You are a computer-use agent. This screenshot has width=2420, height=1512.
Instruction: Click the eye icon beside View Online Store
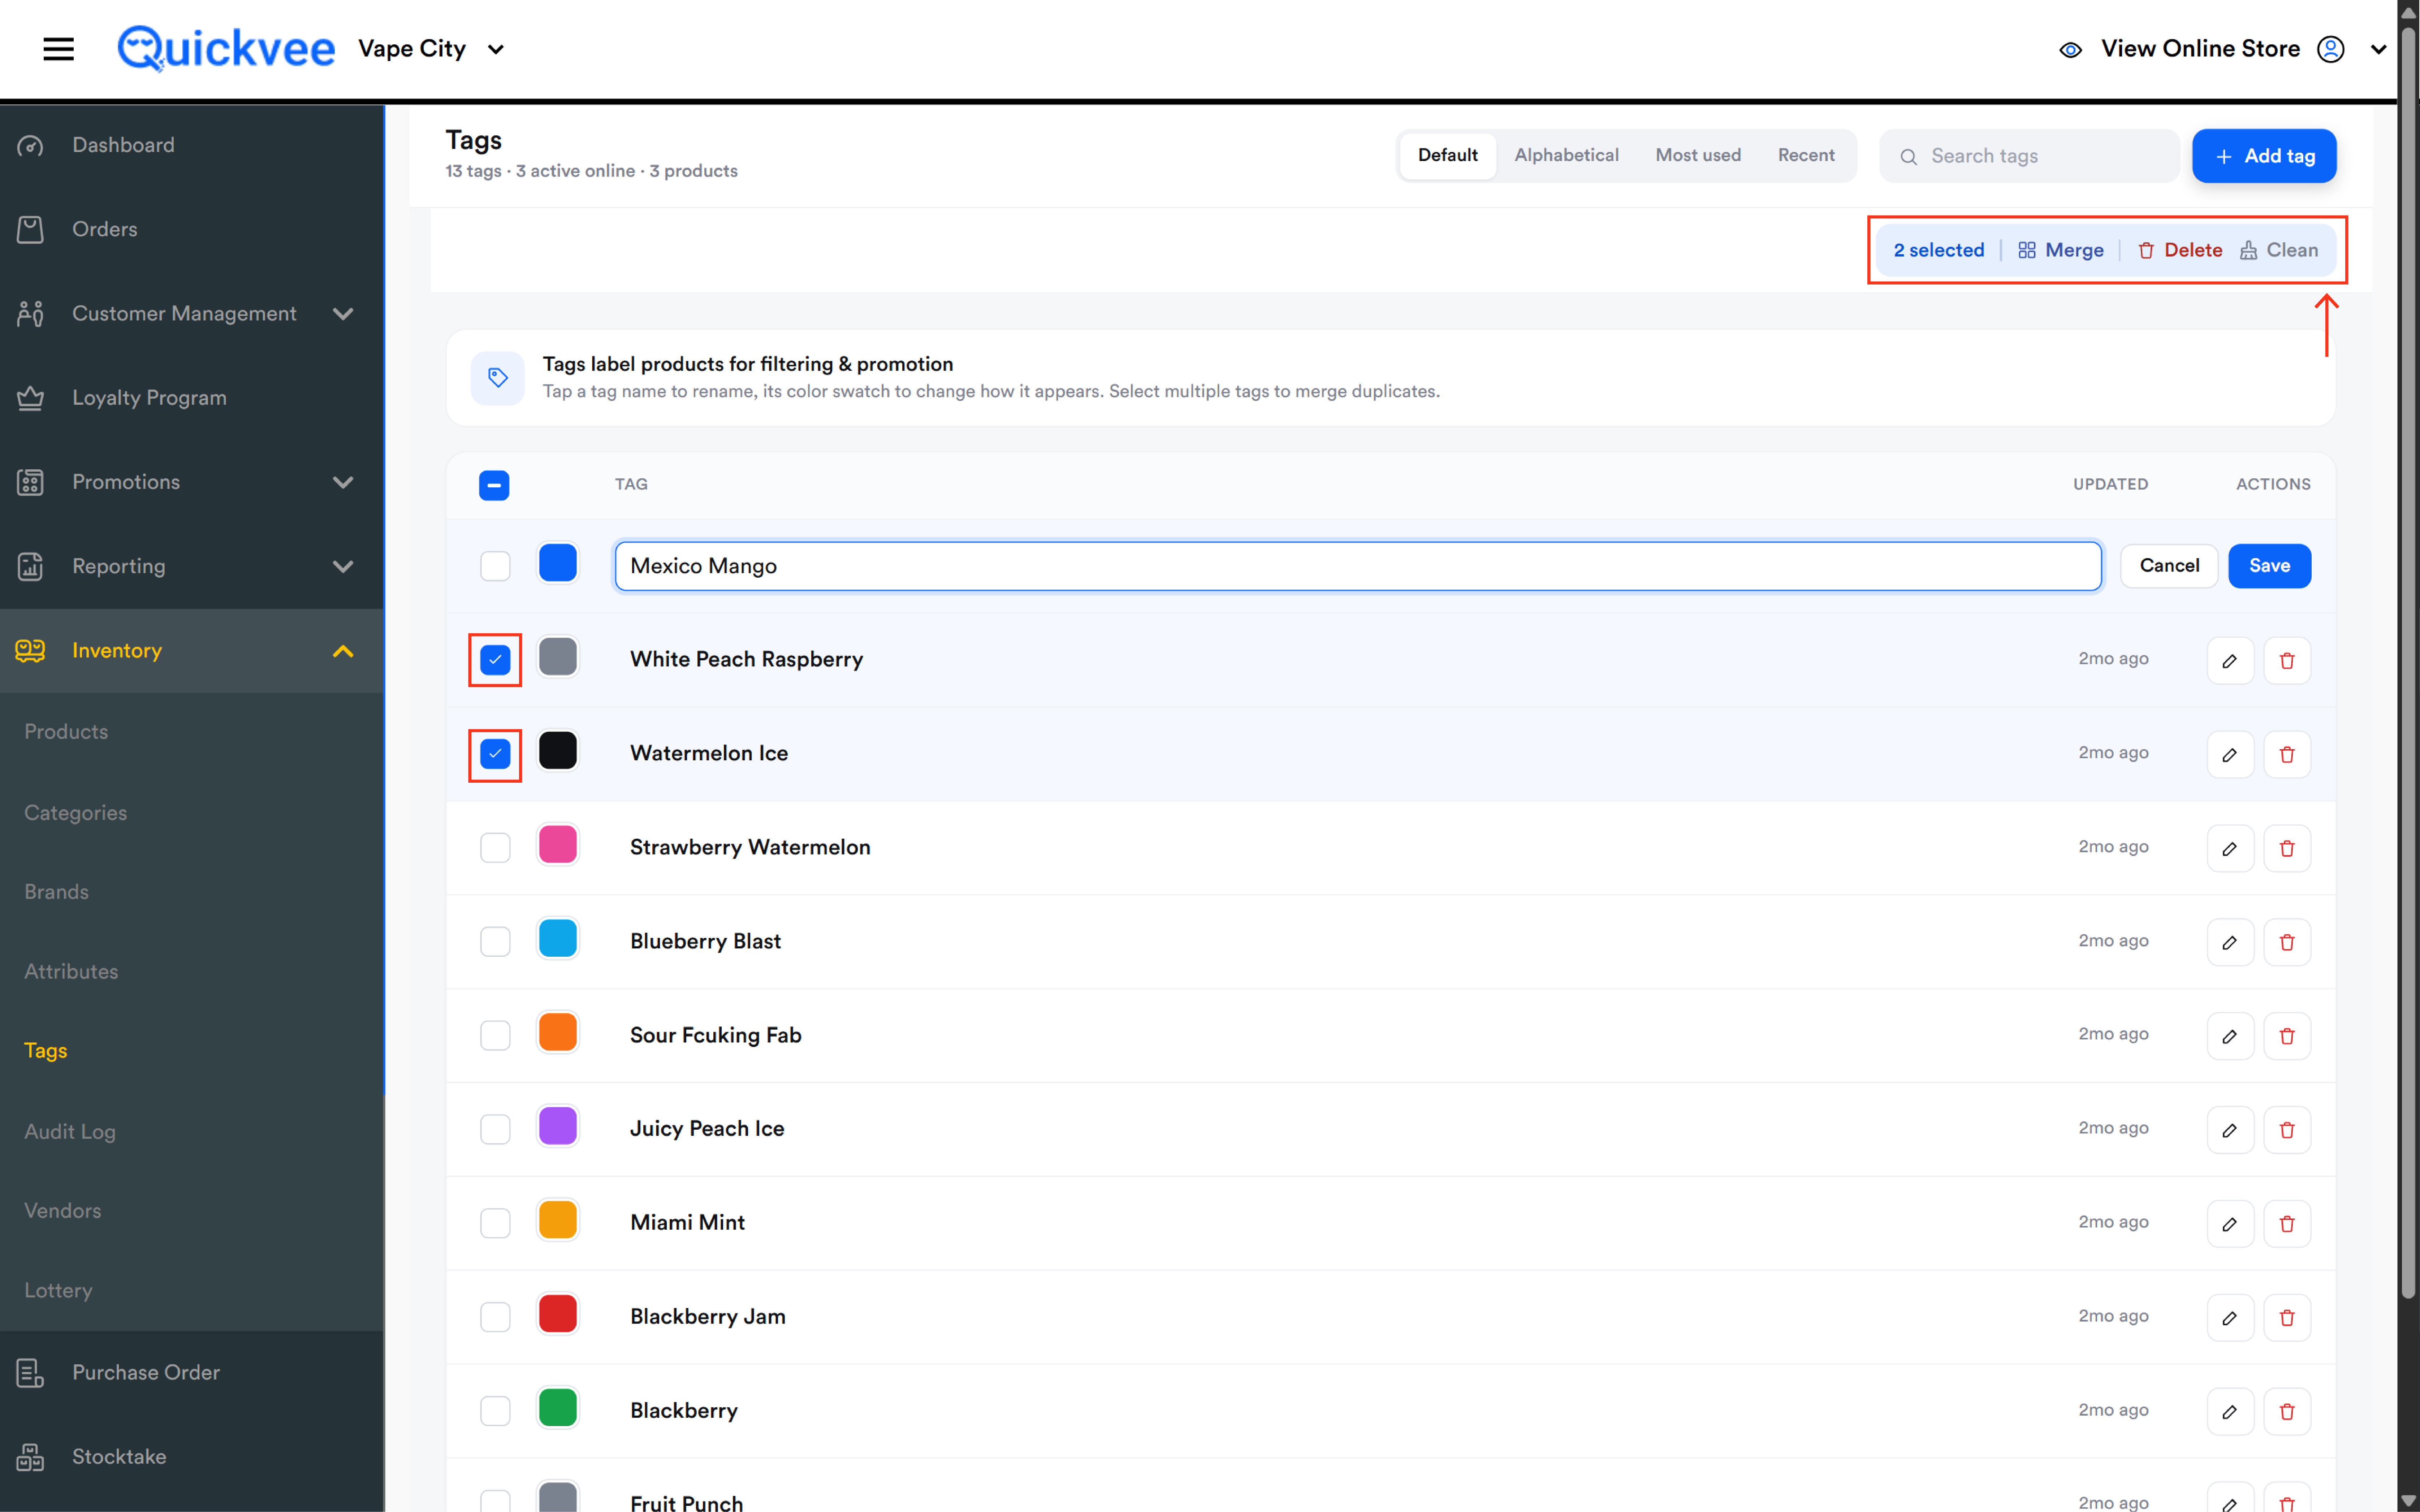click(x=2071, y=49)
